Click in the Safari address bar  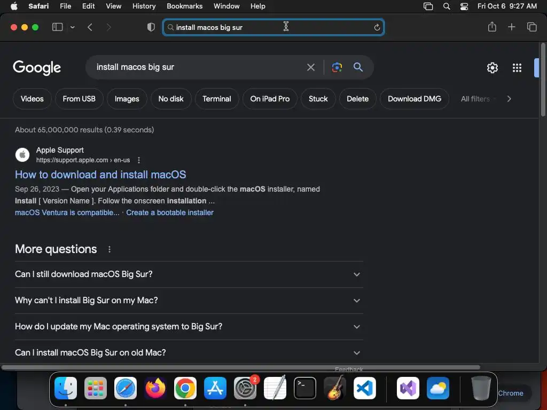click(273, 27)
